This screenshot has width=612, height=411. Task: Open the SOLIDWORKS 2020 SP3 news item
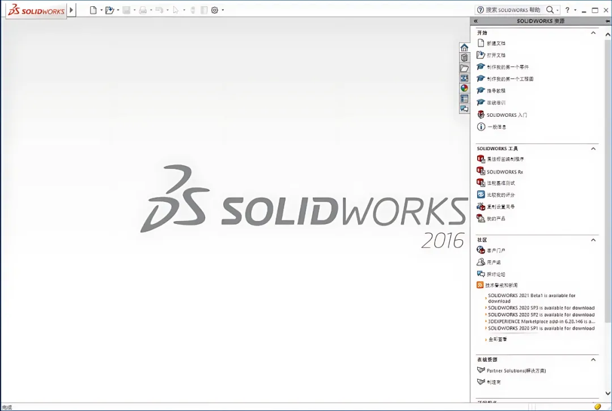[541, 308]
